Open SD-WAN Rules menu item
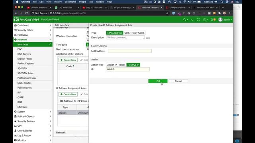The height and width of the screenshot is (143, 255). (25, 73)
